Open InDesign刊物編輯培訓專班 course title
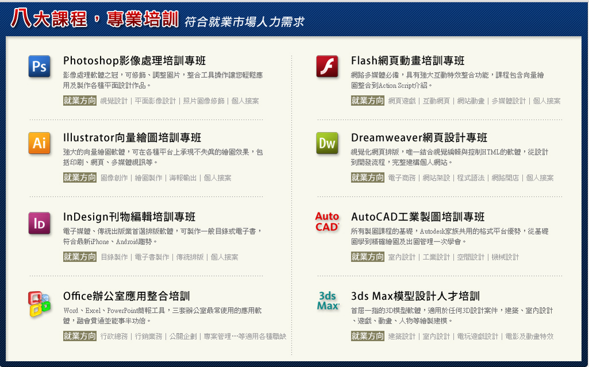 (129, 217)
